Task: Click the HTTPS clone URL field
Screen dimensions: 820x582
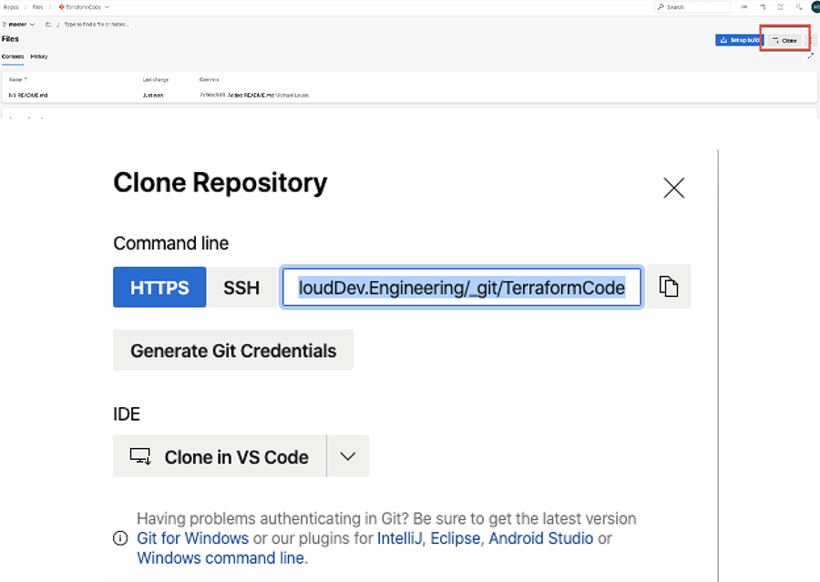Action: coord(462,288)
